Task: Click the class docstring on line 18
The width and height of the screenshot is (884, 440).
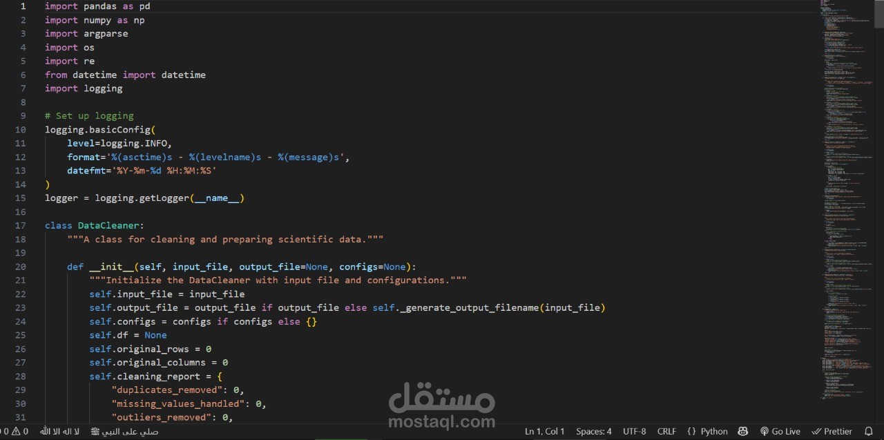Action: (x=225, y=239)
